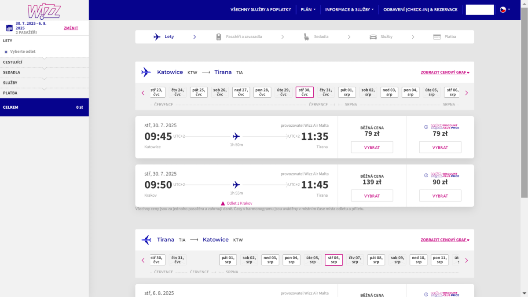528x297 pixels.
Task: Open VŠECHNY SLUŽBY A POPLATKY menu item
Action: tap(260, 10)
